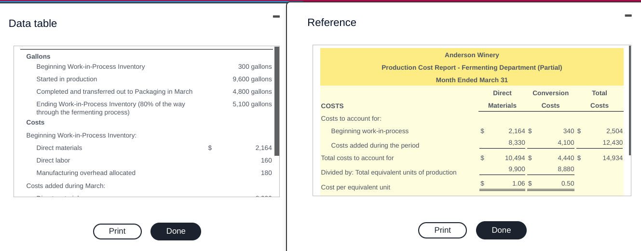641x251 pixels.
Task: Click Completed and transferred out row label
Action: coord(114,91)
